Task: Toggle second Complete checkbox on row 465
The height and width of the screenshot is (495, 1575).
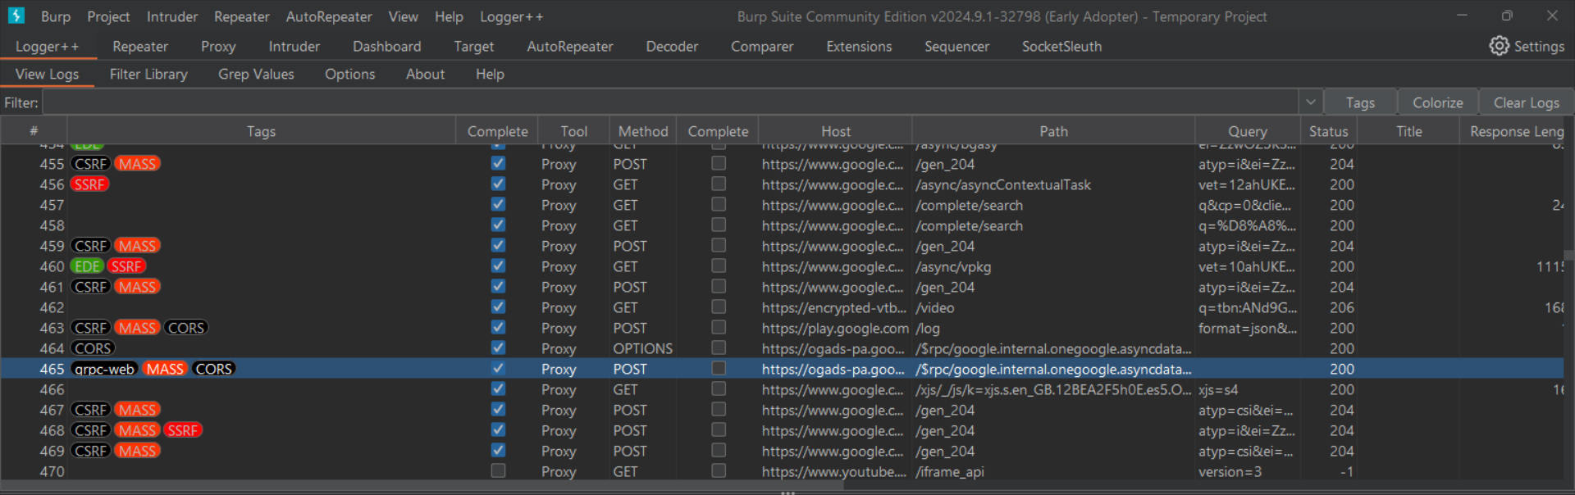Action: pos(719,368)
